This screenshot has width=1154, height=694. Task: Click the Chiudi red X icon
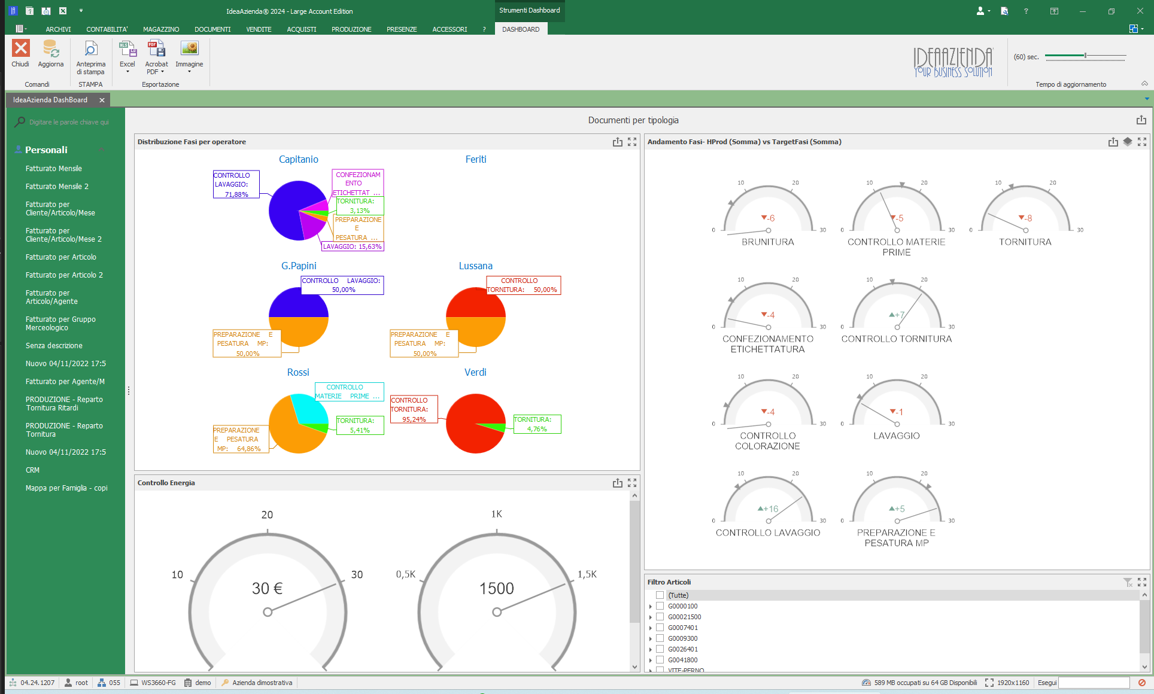20,48
